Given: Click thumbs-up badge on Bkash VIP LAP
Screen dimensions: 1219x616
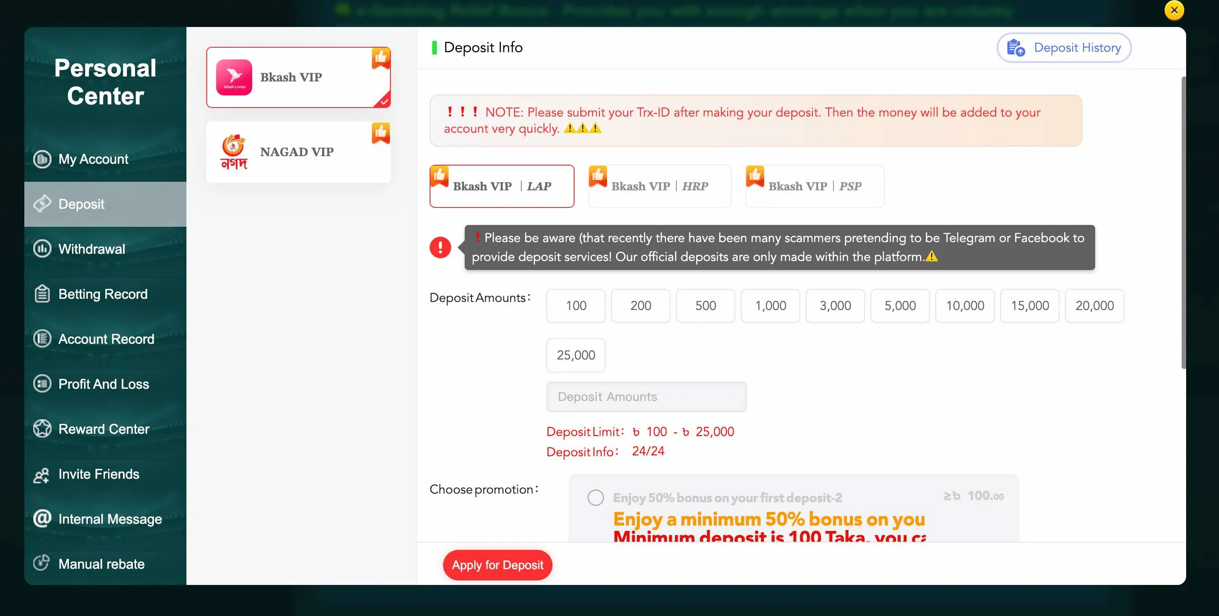Looking at the screenshot, I should pos(440,176).
